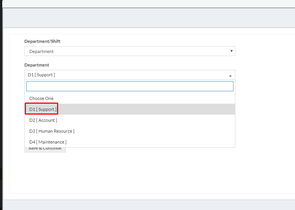This screenshot has height=210, width=295.
Task: Select D4 [ Maintenance ] option
Action: pos(129,142)
